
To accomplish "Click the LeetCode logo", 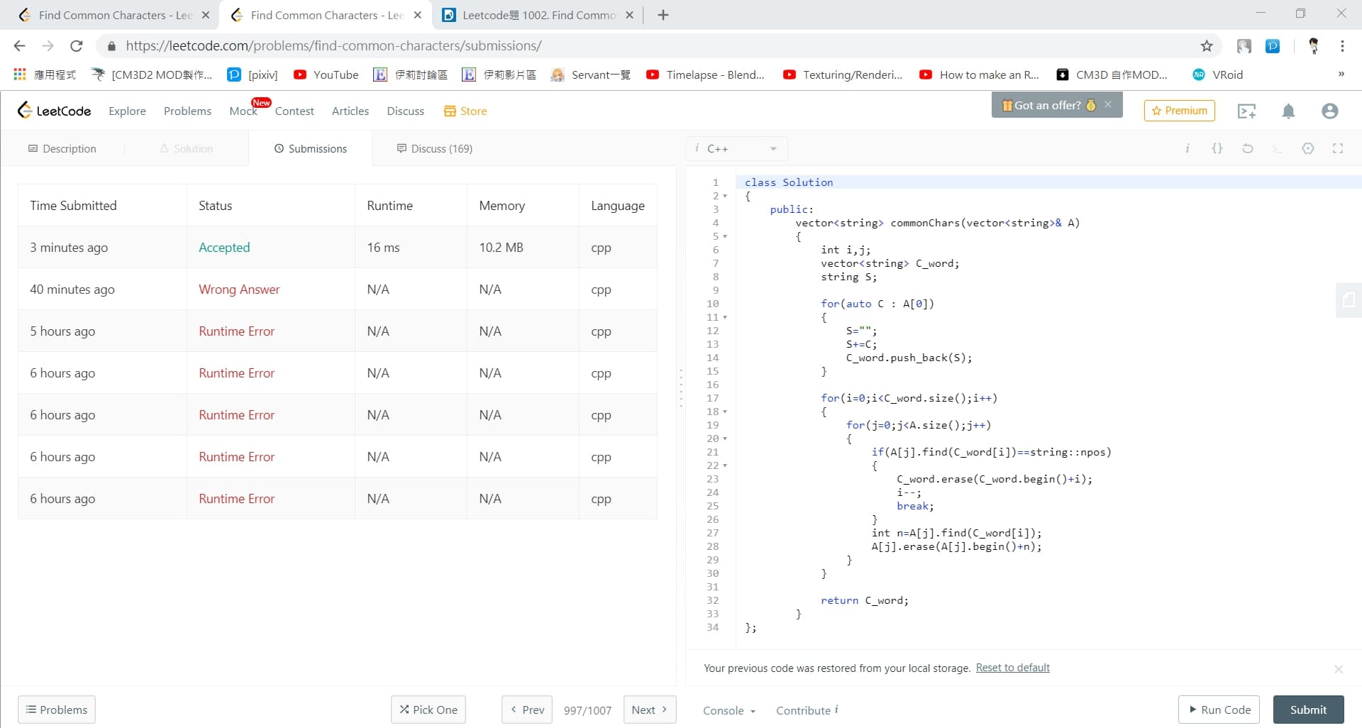I will [55, 111].
